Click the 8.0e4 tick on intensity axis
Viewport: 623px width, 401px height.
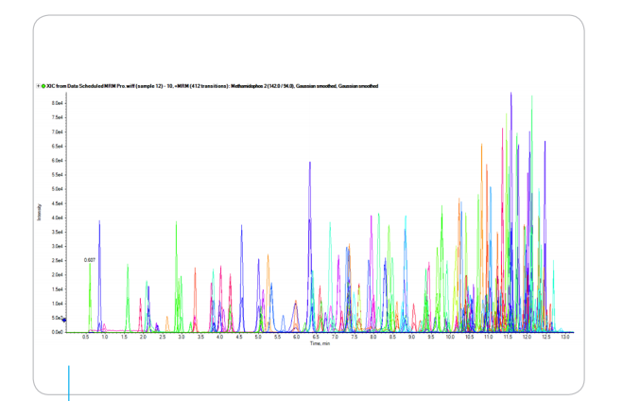pos(57,103)
